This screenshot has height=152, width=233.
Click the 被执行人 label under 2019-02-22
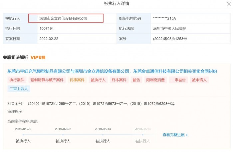[63, 141]
